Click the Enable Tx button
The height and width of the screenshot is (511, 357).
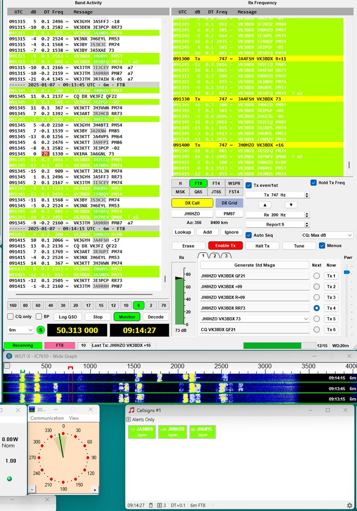[225, 246]
